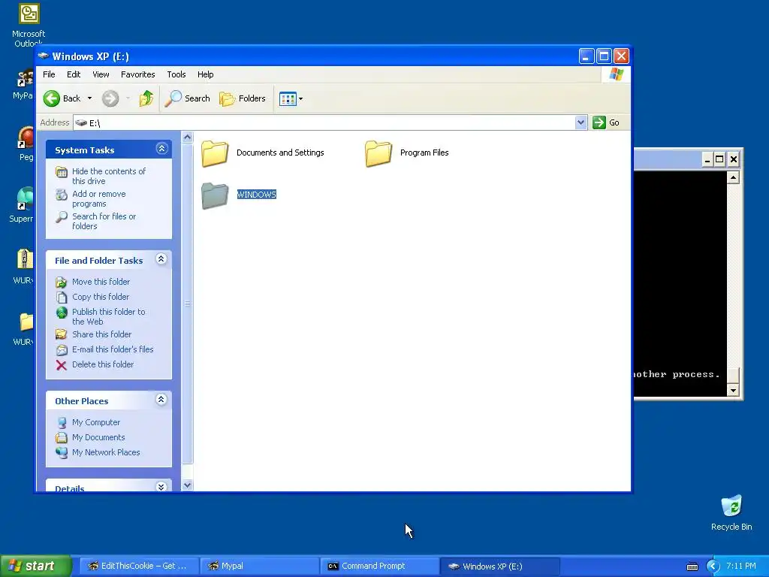Open the Back history dropdown arrow
The image size is (769, 577).
point(90,98)
